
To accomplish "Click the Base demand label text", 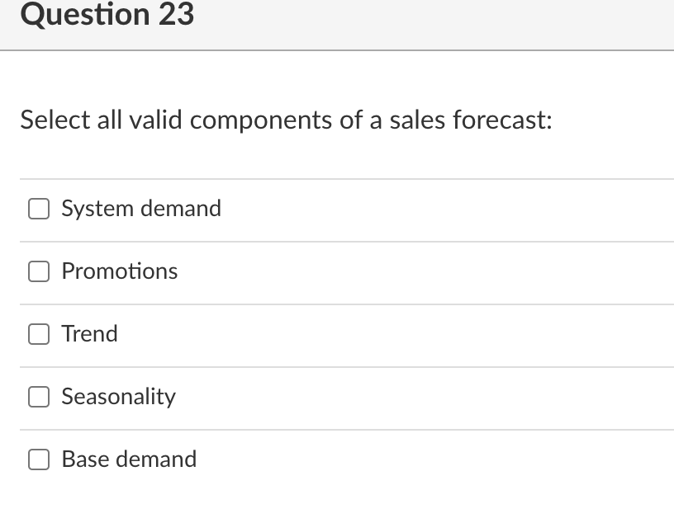I will (129, 459).
